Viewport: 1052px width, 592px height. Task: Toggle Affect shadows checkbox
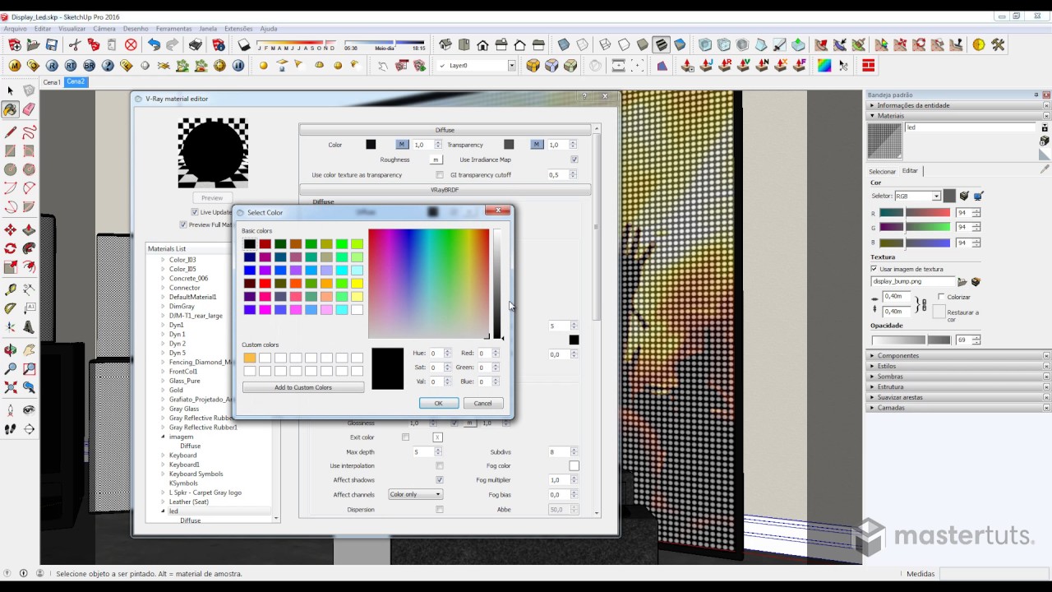(440, 480)
